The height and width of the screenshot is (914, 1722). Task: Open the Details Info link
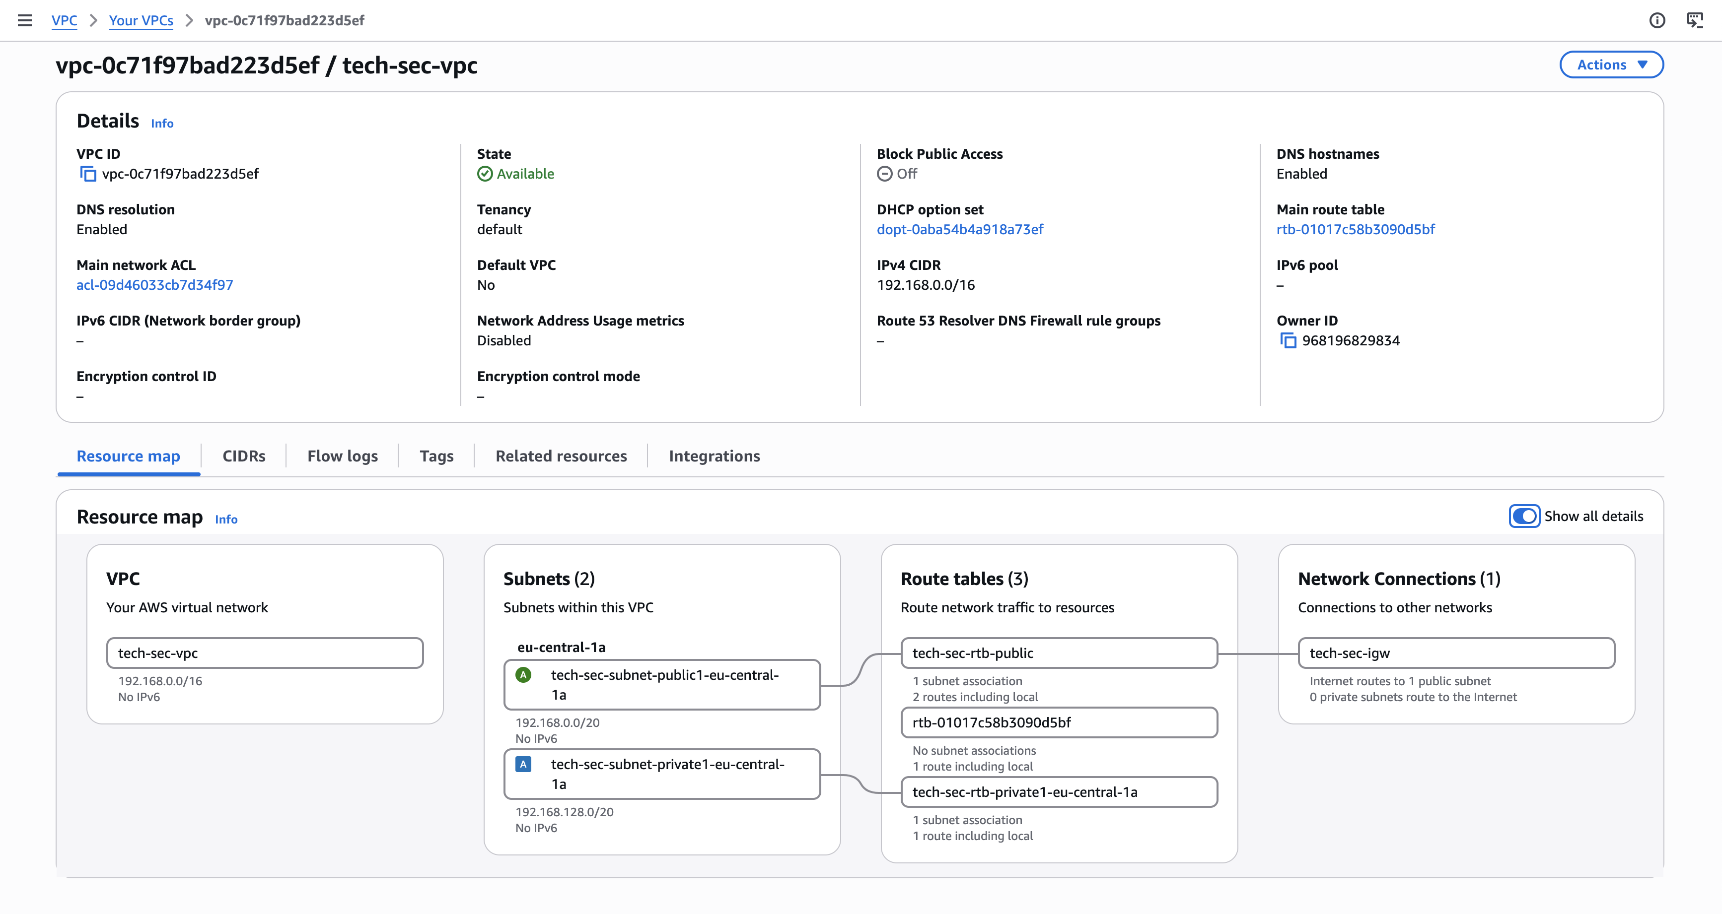[162, 123]
